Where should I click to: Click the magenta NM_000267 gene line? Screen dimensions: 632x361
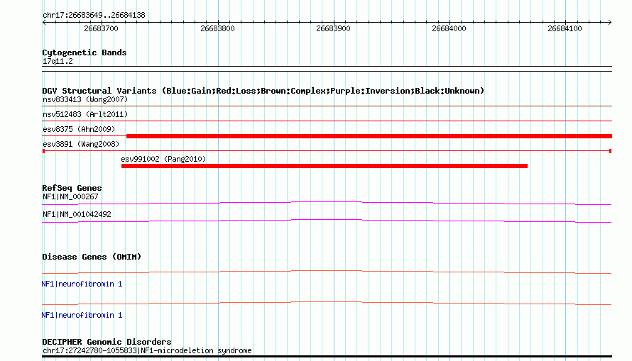[327, 203]
